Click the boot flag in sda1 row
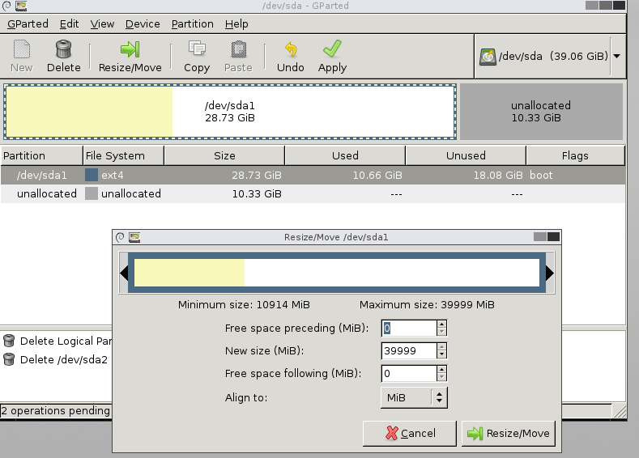 tap(541, 175)
